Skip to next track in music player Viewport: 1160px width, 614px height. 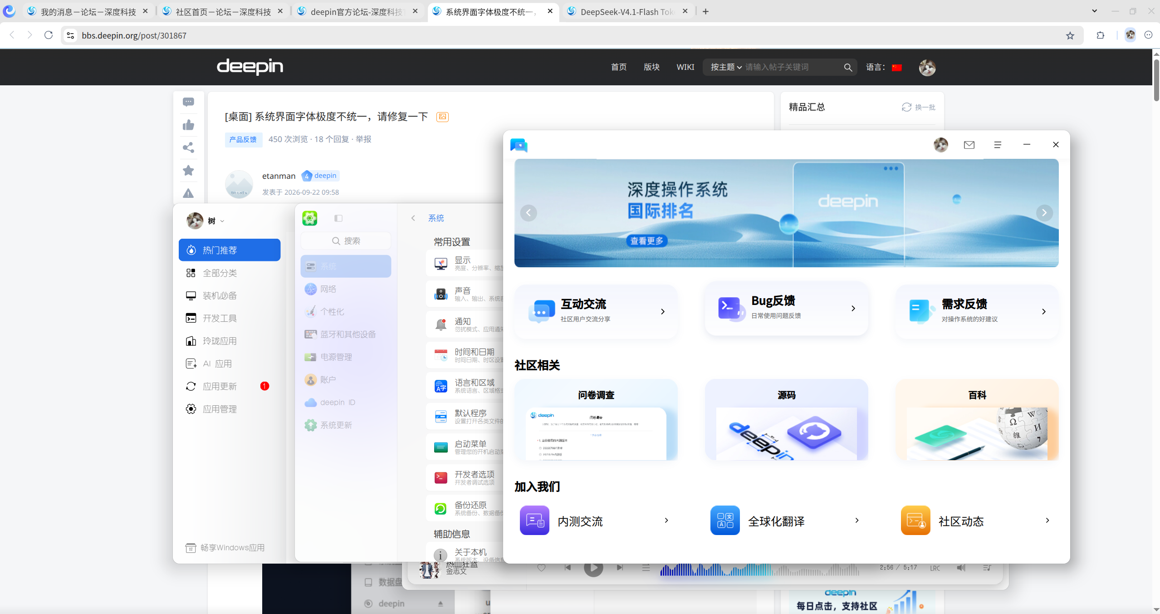point(620,567)
